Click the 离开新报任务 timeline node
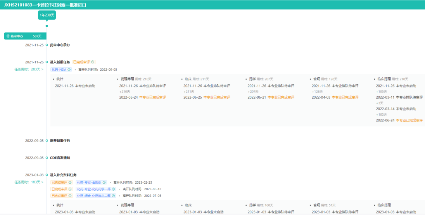 coord(47,141)
